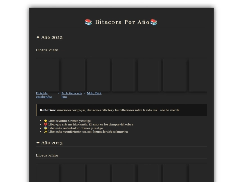The width and height of the screenshot is (243, 182).
Task: Click the Reflexión quote block text
Action: coord(109,110)
